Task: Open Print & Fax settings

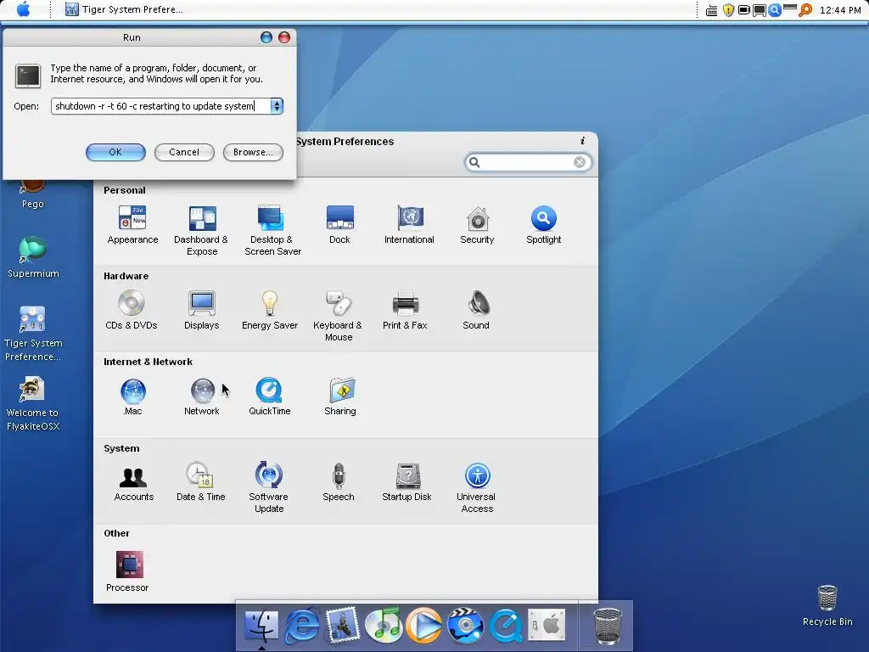Action: (x=405, y=311)
